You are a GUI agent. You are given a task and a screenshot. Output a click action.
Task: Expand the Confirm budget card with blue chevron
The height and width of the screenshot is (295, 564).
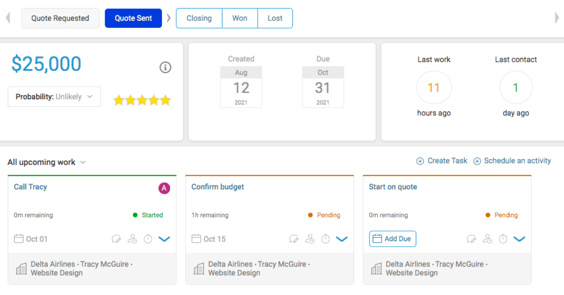342,239
